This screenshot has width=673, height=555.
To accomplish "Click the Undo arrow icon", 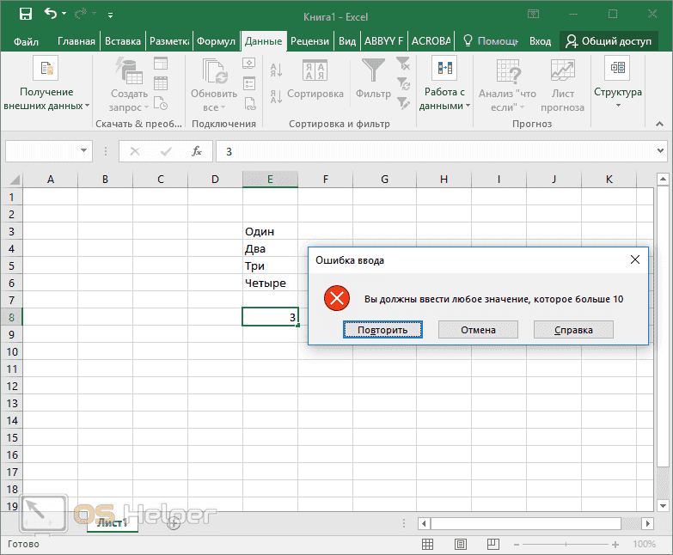I will tap(50, 15).
